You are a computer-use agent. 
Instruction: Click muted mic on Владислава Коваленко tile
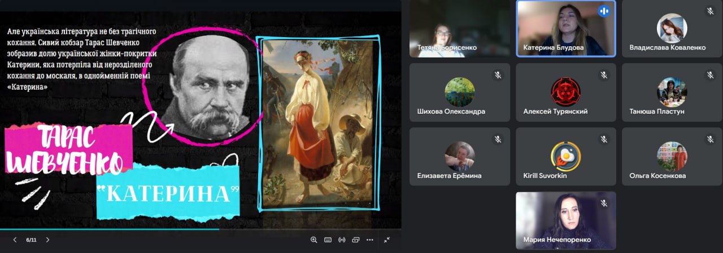[710, 11]
